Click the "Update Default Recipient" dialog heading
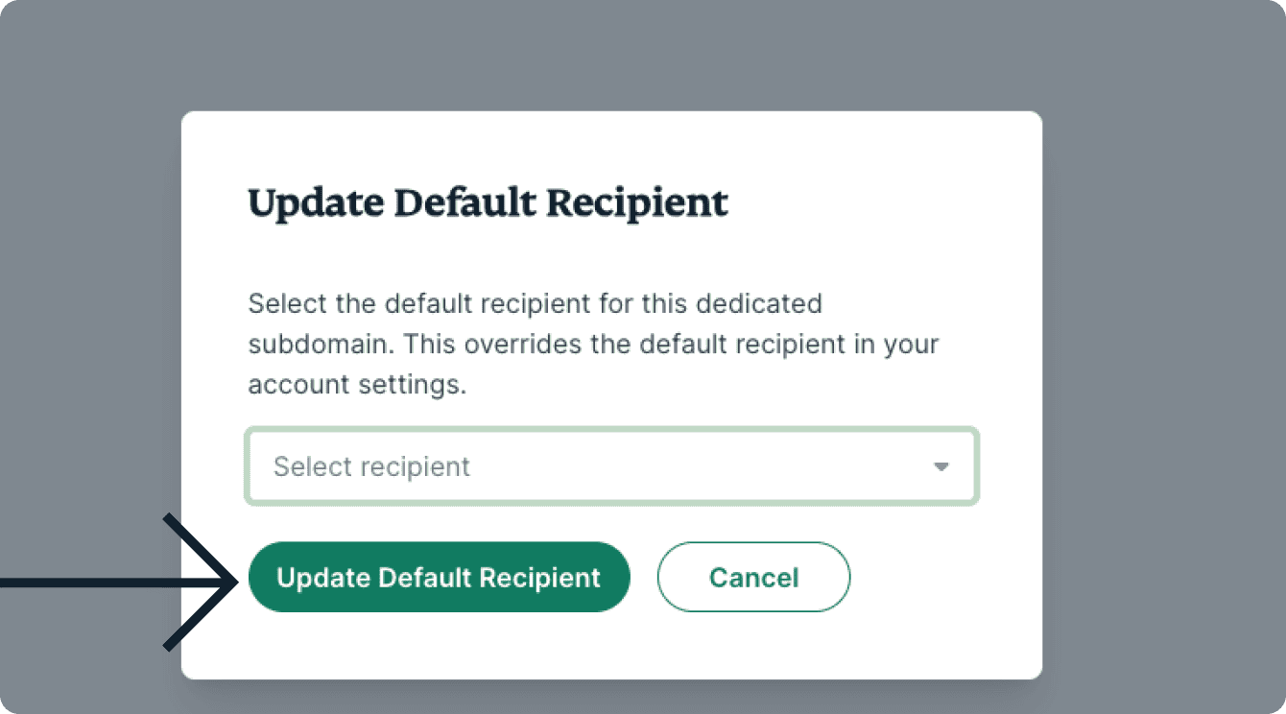Image resolution: width=1286 pixels, height=714 pixels. pos(488,203)
